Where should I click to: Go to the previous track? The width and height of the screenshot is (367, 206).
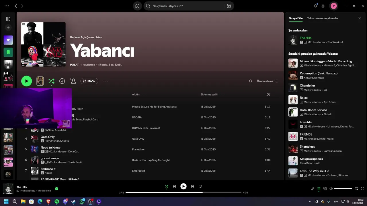pyautogui.click(x=174, y=186)
